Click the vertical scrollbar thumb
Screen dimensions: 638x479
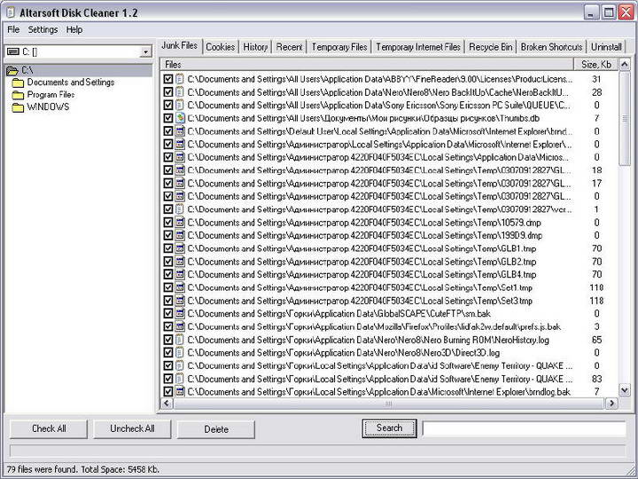[624, 118]
